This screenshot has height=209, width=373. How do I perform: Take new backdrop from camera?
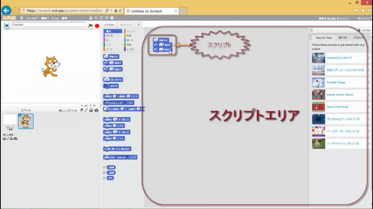coord(15,139)
